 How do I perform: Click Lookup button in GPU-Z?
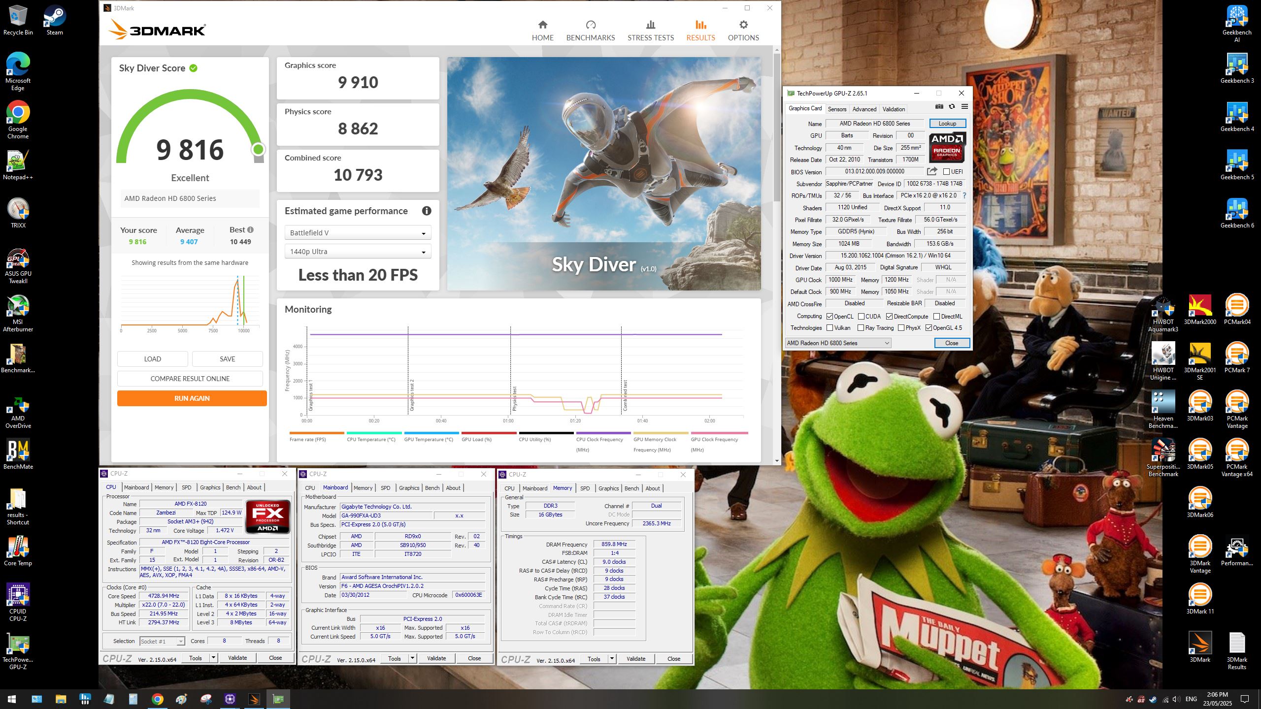point(947,124)
